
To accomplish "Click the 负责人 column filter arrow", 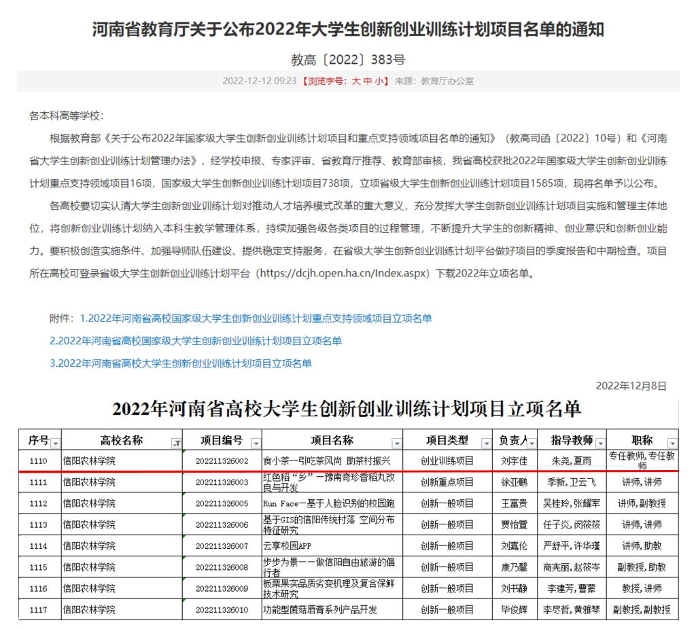I will click(533, 443).
